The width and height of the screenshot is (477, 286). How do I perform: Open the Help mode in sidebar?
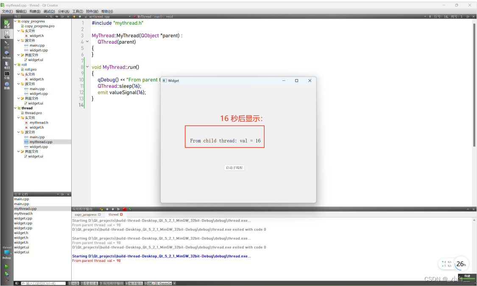[6, 85]
